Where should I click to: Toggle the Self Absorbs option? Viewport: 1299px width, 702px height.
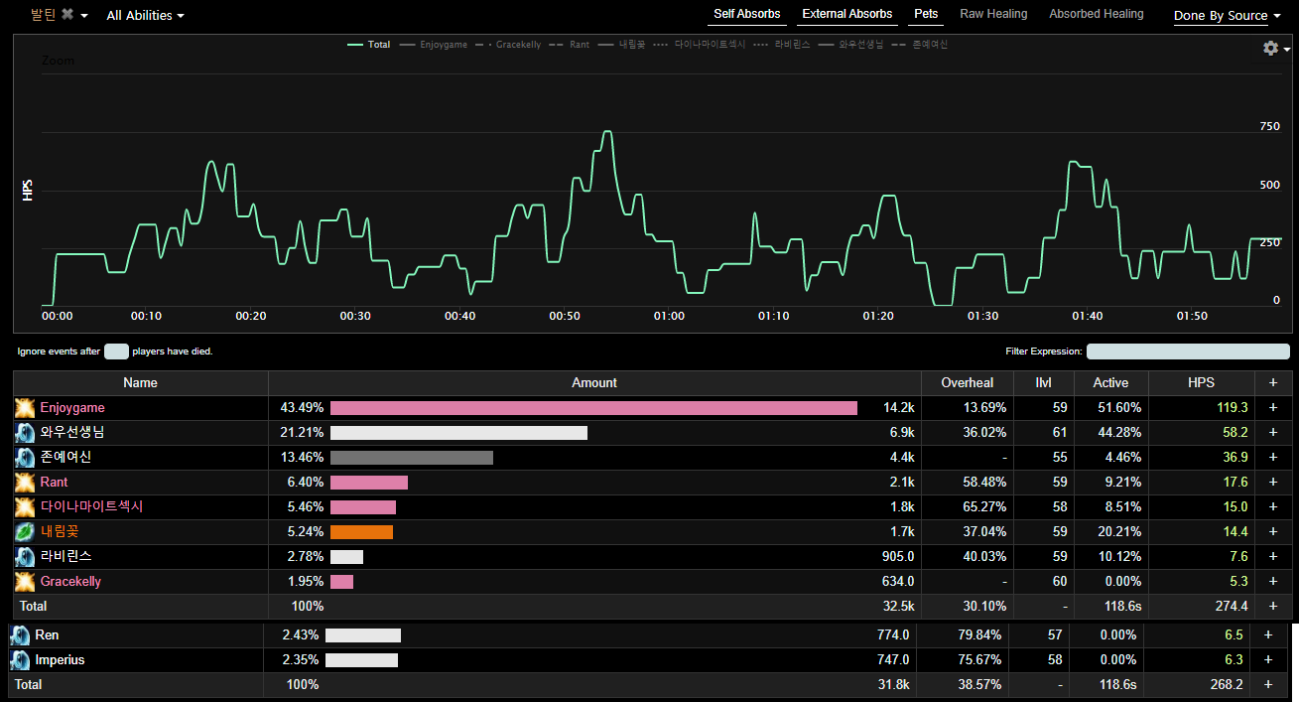[x=746, y=15]
